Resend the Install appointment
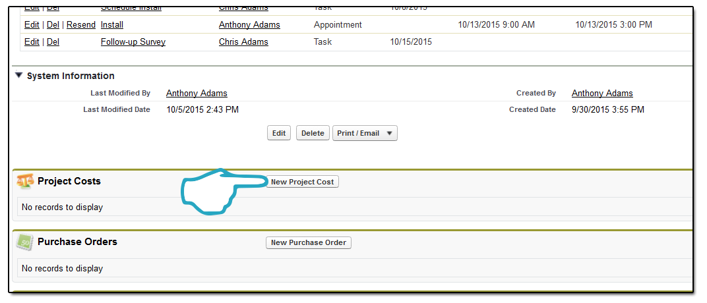707x303 pixels. 81,25
